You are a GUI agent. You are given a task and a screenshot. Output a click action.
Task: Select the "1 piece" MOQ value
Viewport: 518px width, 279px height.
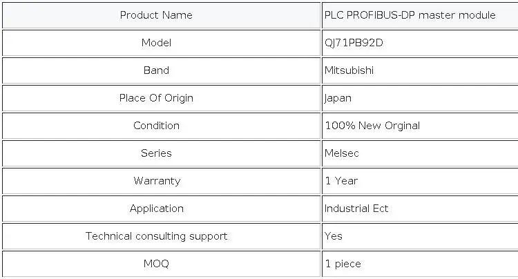pyautogui.click(x=343, y=264)
